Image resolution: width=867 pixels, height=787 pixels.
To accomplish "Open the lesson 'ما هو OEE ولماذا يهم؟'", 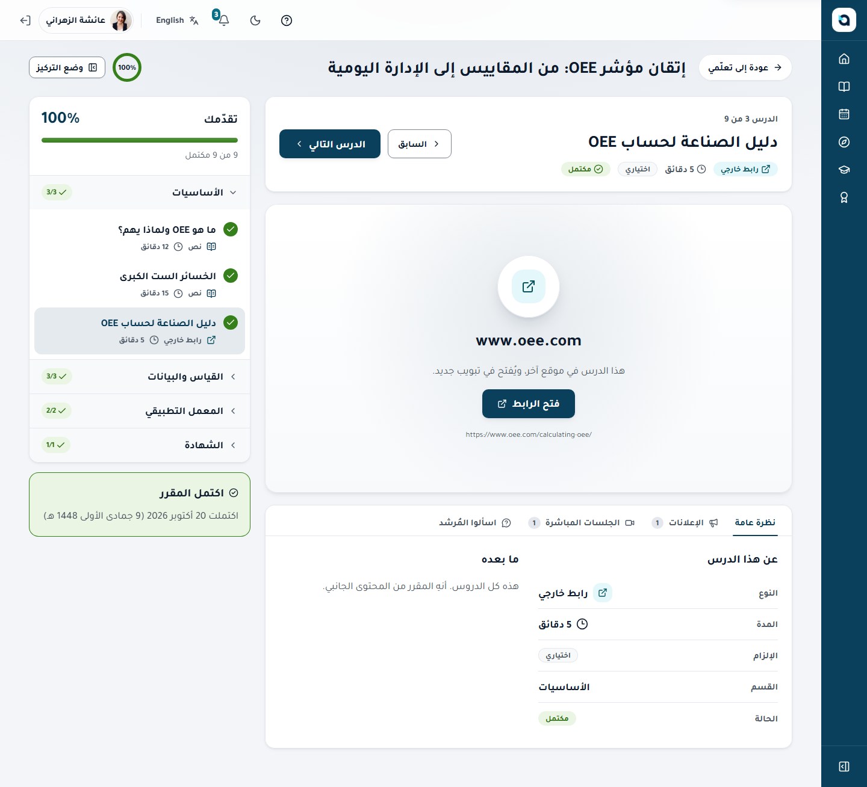I will pyautogui.click(x=140, y=237).
